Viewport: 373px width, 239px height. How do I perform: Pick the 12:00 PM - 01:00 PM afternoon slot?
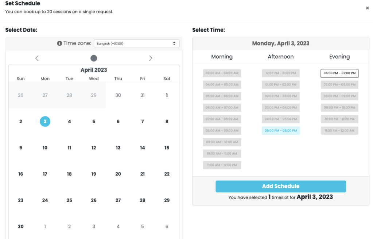pyautogui.click(x=280, y=73)
